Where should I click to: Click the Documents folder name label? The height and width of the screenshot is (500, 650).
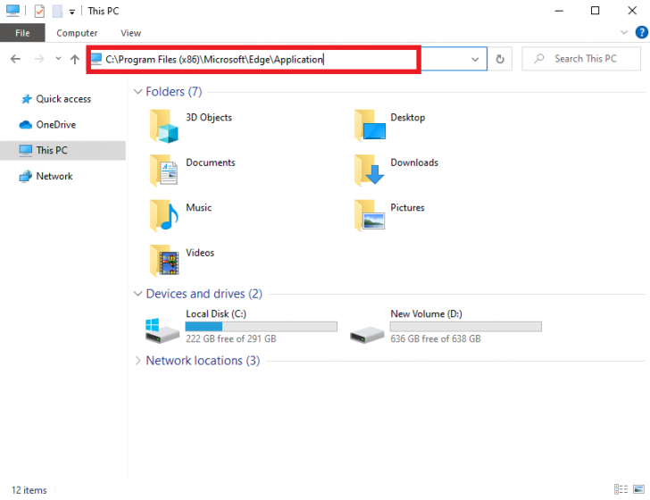click(x=211, y=162)
